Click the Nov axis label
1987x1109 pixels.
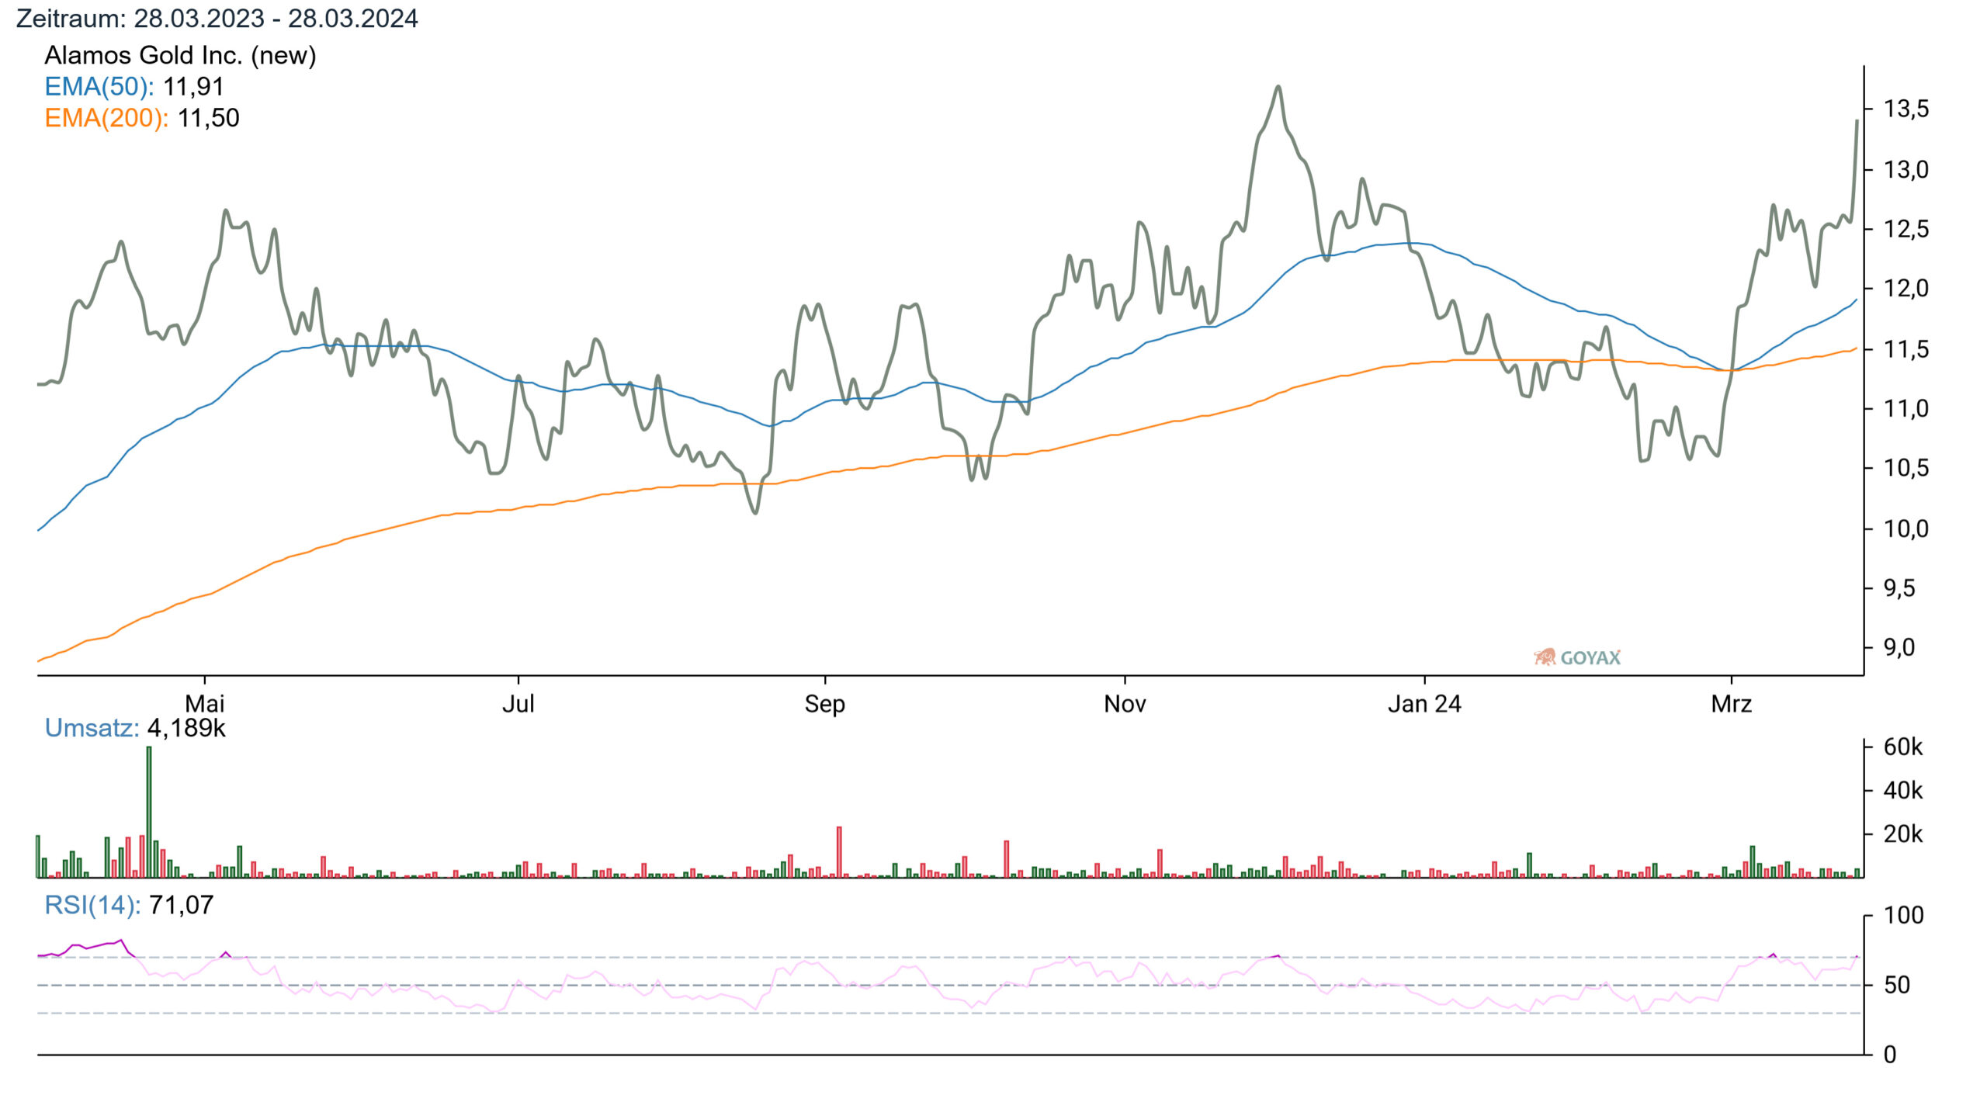coord(1125,704)
